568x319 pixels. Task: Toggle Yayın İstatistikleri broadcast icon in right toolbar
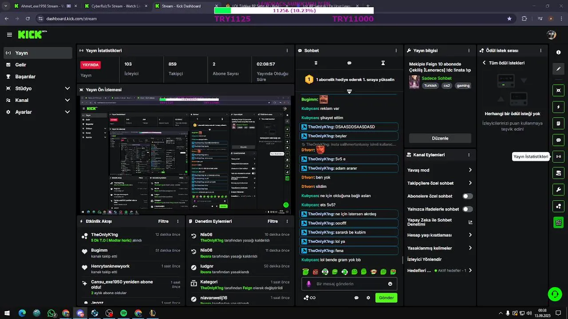coord(558,156)
